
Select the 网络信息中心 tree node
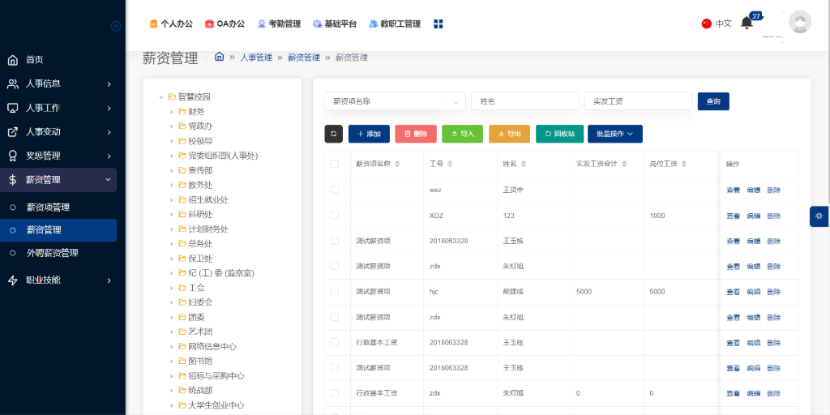point(212,347)
